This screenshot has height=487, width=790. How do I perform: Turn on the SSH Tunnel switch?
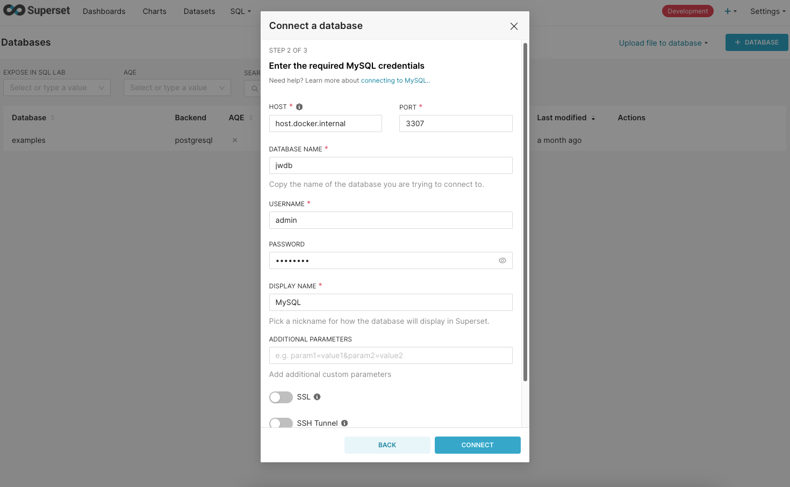(281, 423)
